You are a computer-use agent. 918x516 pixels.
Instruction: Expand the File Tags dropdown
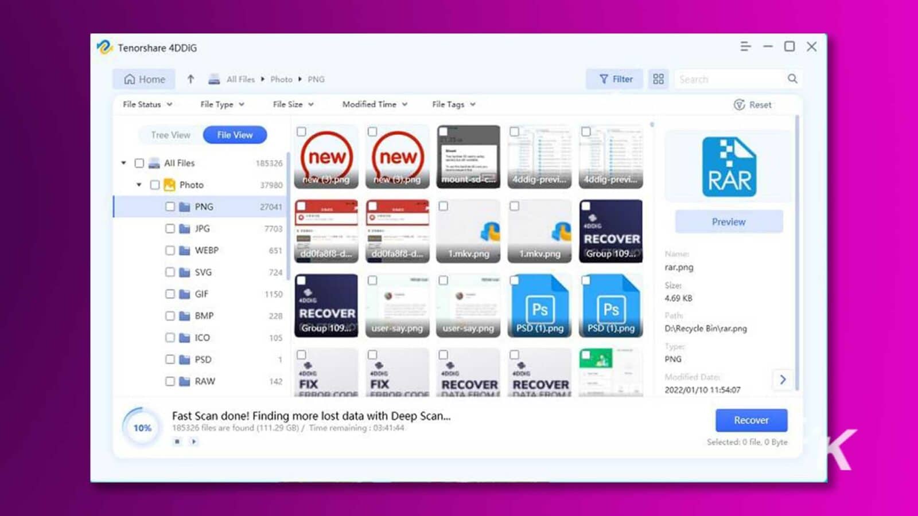click(x=454, y=104)
